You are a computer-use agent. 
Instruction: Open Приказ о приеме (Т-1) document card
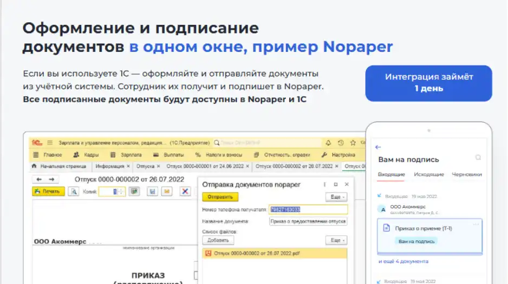click(429, 236)
